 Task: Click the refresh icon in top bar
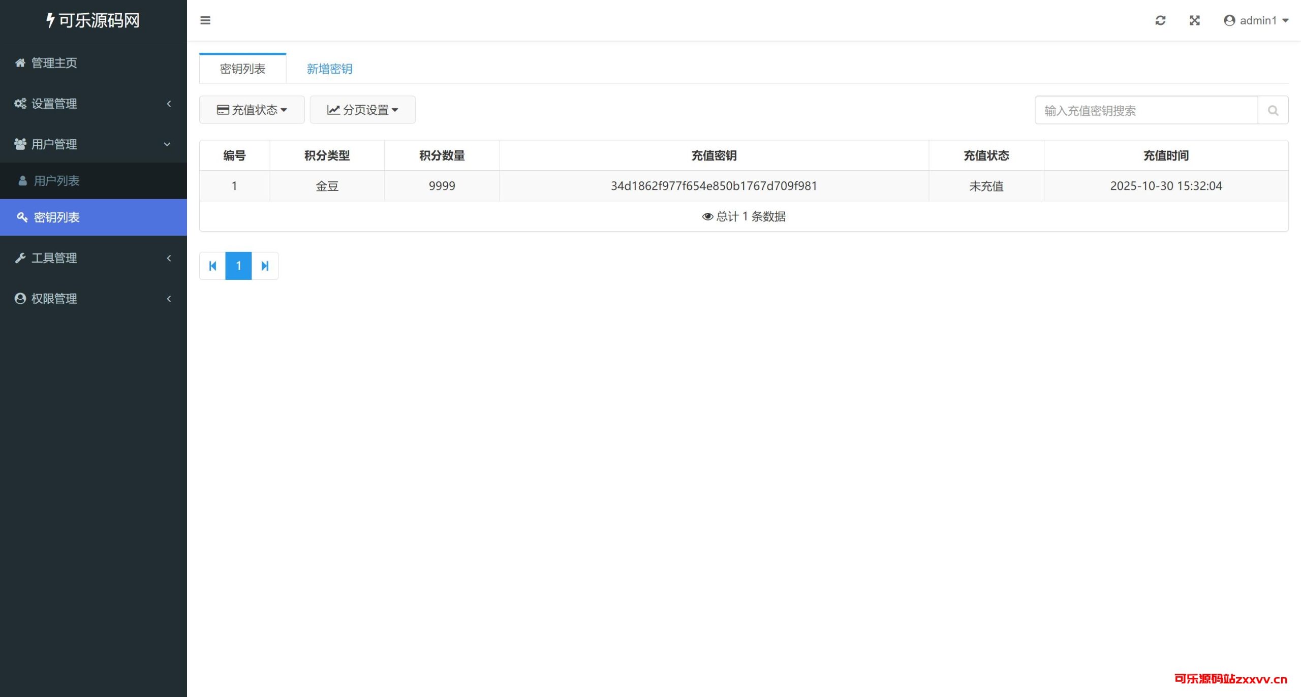(1160, 20)
